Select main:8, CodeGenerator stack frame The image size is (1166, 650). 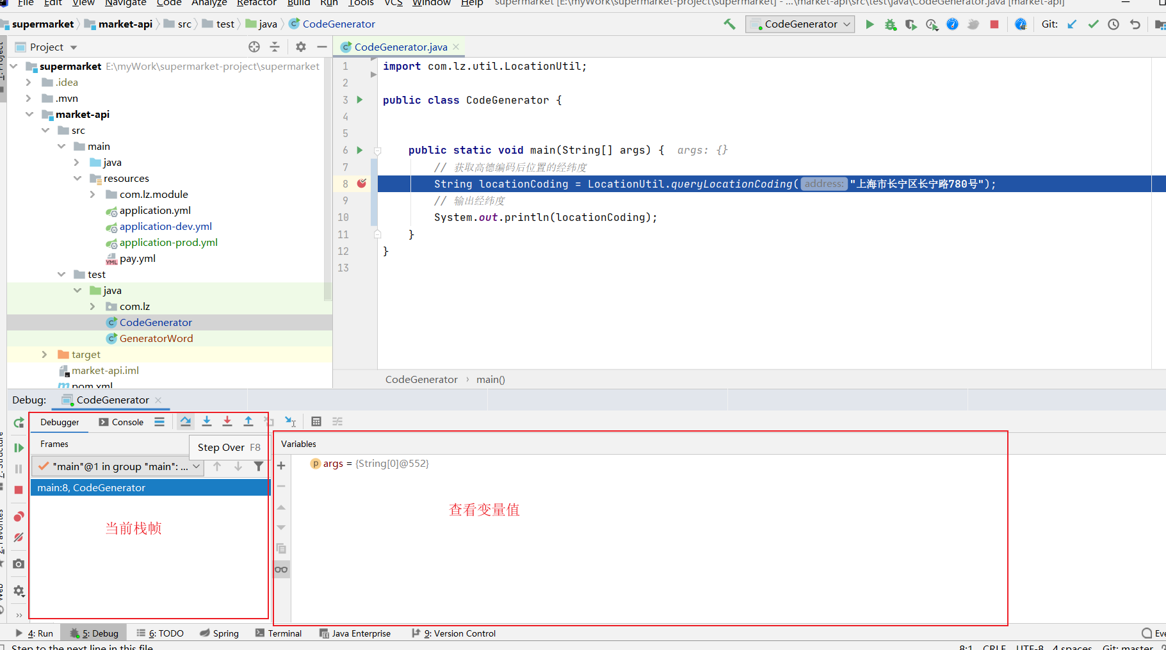(x=150, y=487)
